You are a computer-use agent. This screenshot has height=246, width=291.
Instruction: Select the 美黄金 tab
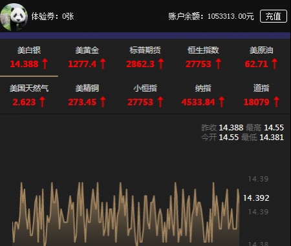87,58
